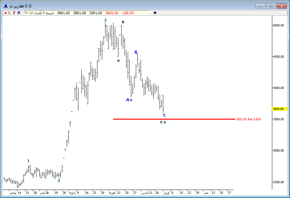Open the chart window's title bar icon menu
The width and height of the screenshot is (290, 198).
(5, 6)
